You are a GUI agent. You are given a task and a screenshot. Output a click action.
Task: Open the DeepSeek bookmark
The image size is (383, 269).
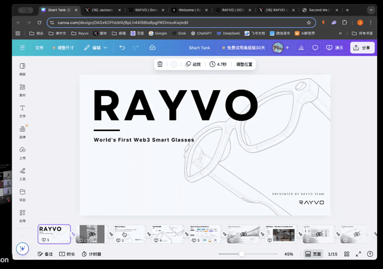pos(229,33)
